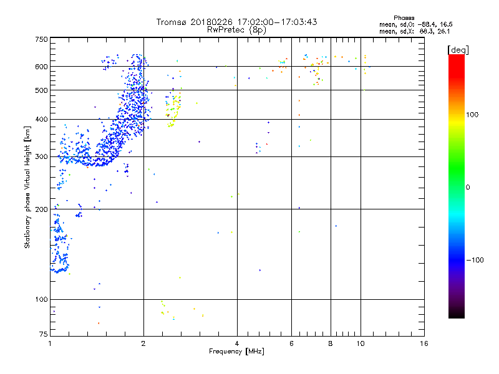Screen dimensions: 499x374
Task: Click the y-axis tick label '300'
Action: (41, 156)
